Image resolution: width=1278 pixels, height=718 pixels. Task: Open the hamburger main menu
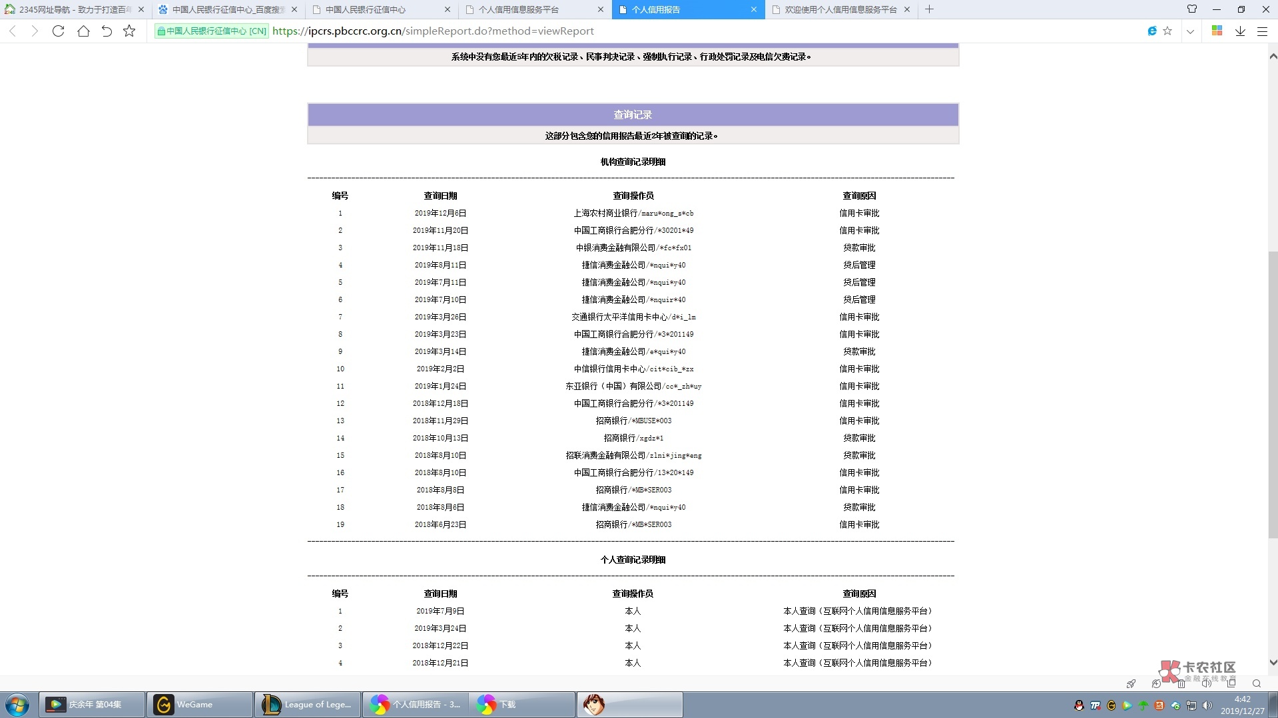[1262, 31]
